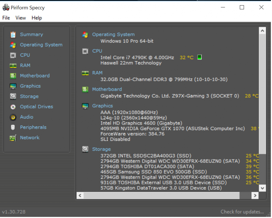Click the horizontal scrollbar left arrow

coord(80,196)
